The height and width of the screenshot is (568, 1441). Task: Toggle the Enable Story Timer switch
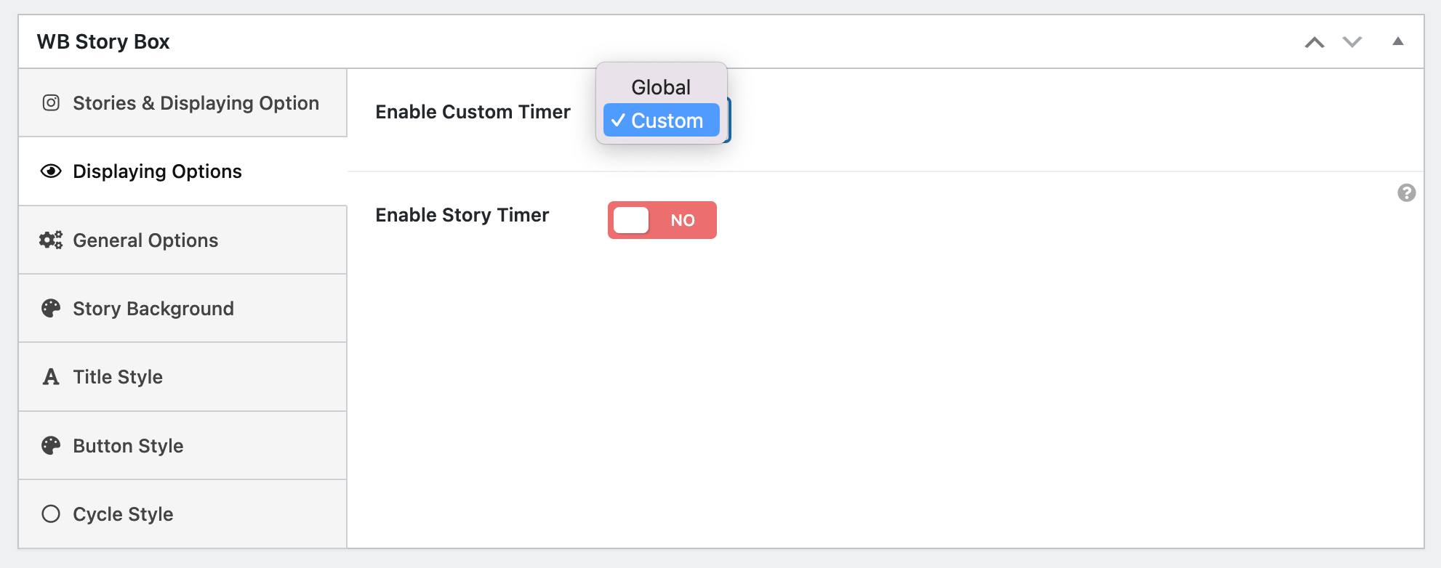click(x=662, y=220)
